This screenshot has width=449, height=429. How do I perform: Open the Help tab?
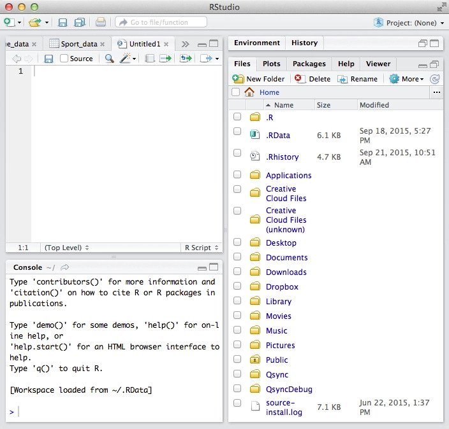click(x=346, y=64)
